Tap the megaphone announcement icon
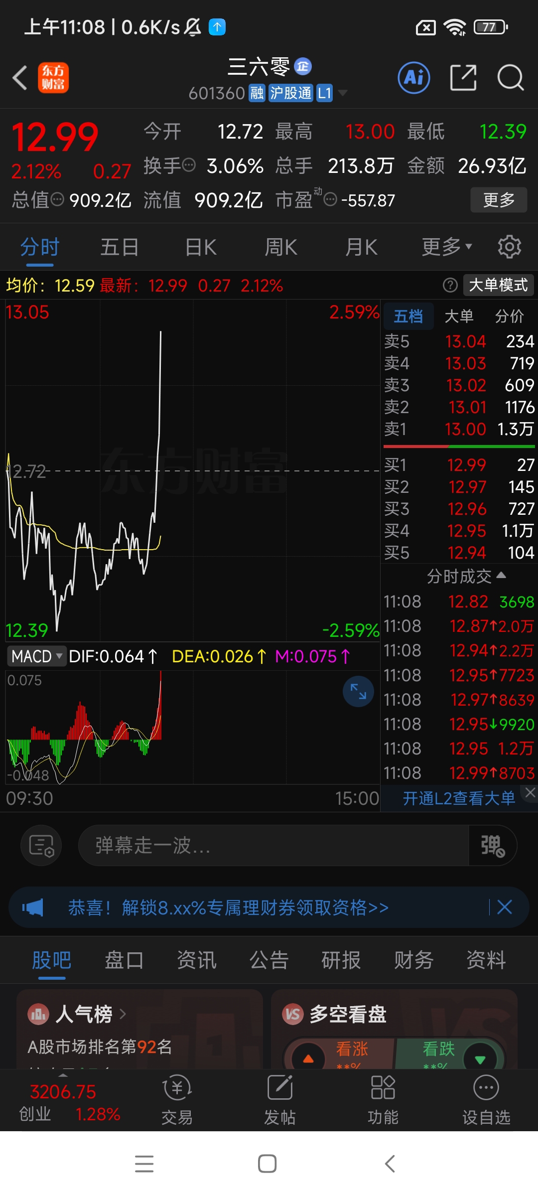The image size is (538, 1196). (33, 907)
